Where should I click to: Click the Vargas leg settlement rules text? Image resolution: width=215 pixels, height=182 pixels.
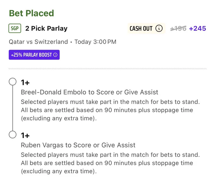click(110, 163)
